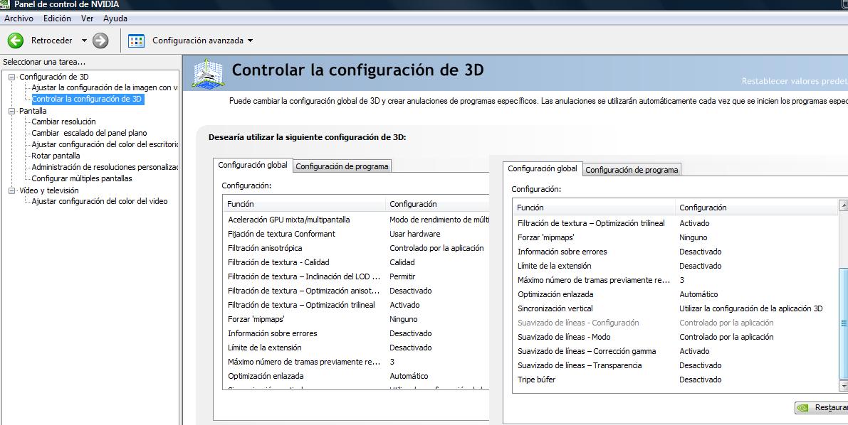
Task: Collapse the Vídeo y televisión tree node
Action: point(12,190)
